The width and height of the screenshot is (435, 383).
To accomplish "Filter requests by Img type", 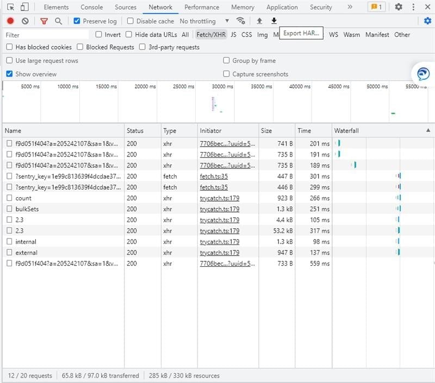I will click(x=262, y=35).
